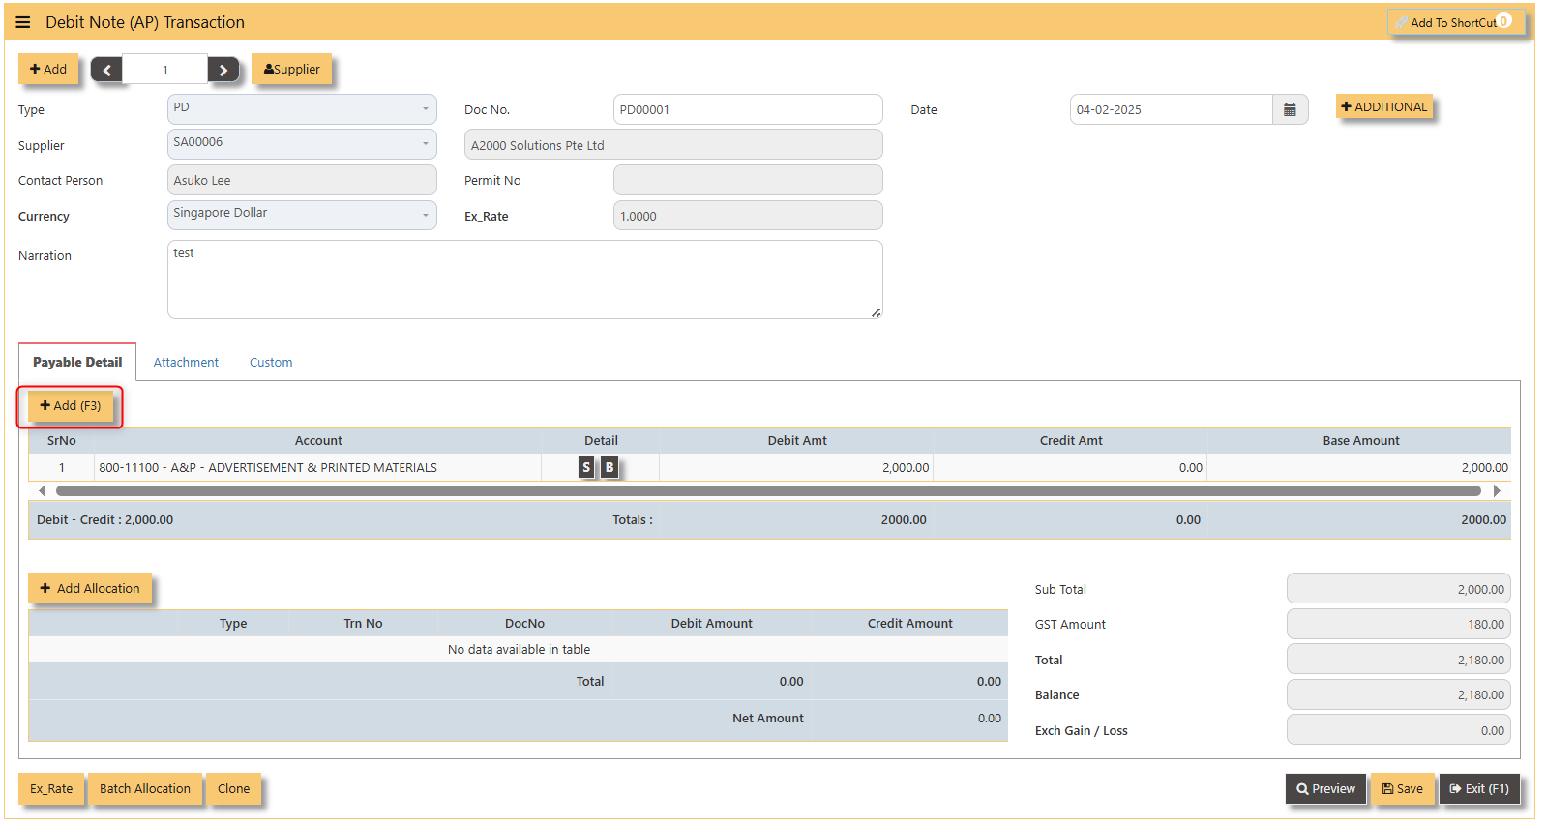Image resolution: width=1546 pixels, height=824 pixels.
Task: Click the Detail column header
Action: click(x=601, y=440)
